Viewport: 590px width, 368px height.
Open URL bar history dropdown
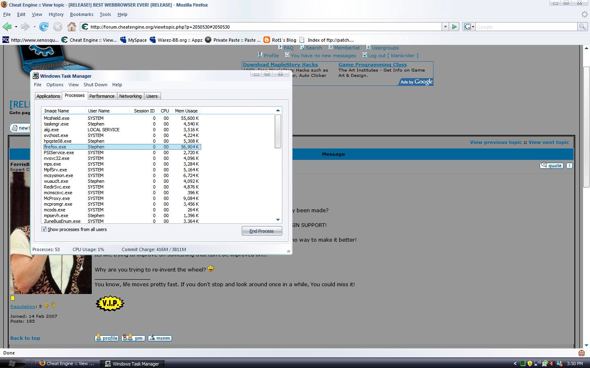tap(445, 27)
